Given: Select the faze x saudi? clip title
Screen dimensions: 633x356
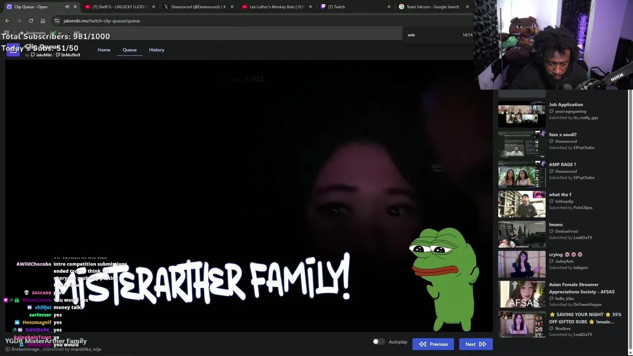Looking at the screenshot, I should click(x=563, y=134).
